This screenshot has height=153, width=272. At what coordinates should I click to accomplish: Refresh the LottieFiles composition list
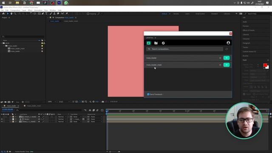pos(227,49)
